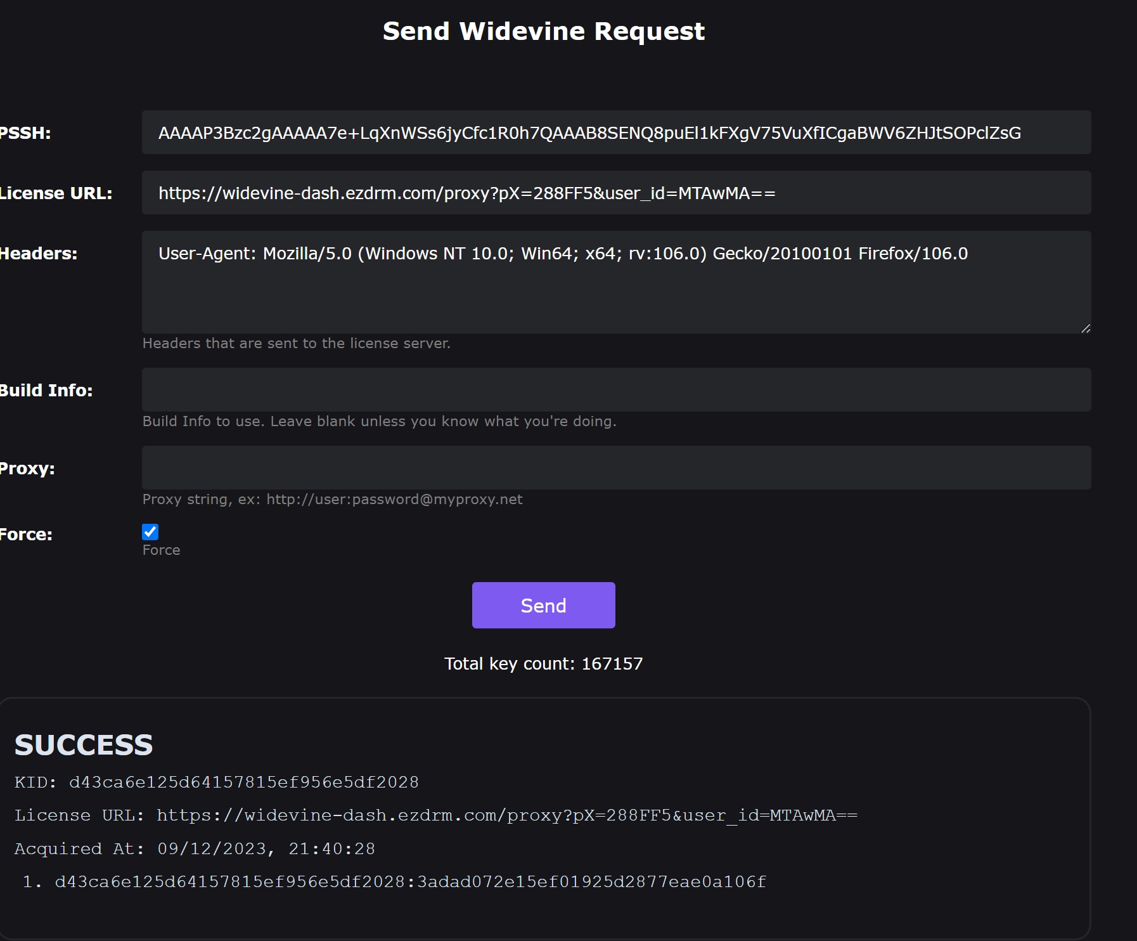This screenshot has width=1137, height=941.
Task: Click the Headers helper text
Action: coord(296,344)
